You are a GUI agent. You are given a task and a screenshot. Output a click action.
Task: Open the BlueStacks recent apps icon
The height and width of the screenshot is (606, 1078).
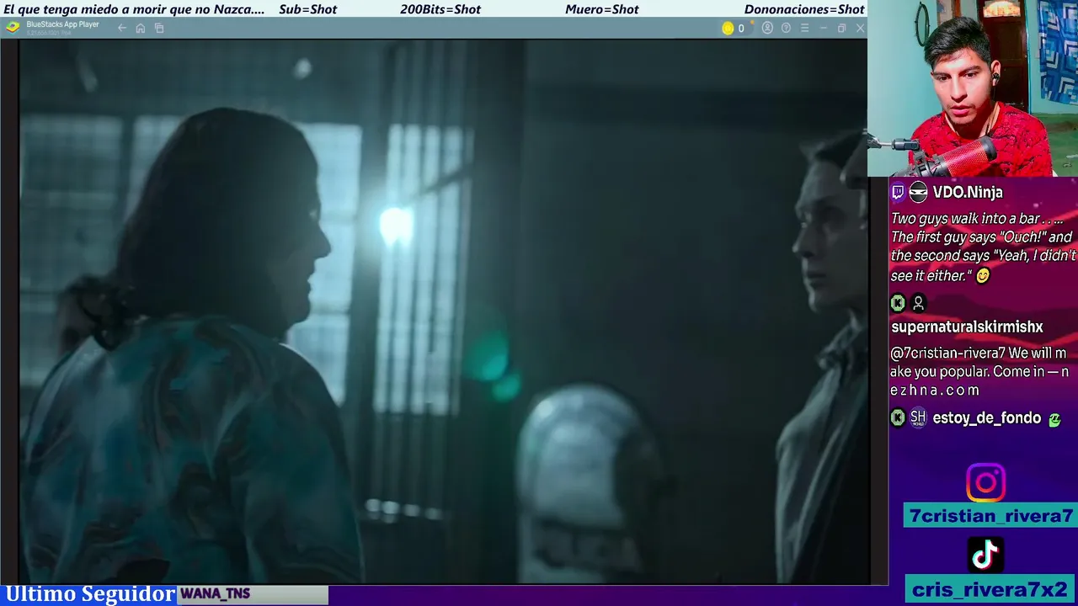click(x=159, y=28)
